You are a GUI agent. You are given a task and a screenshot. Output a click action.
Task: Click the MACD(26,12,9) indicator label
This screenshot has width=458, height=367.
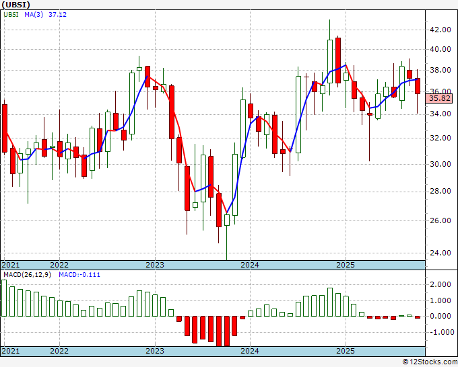(27, 275)
